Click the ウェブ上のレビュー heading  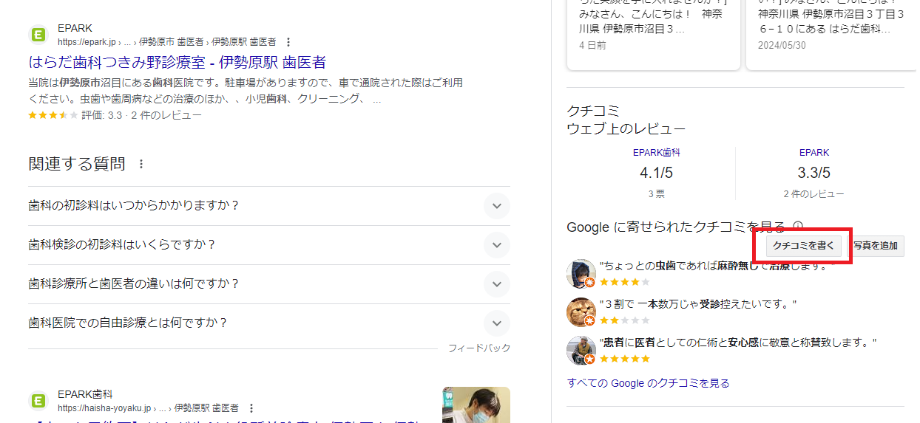coord(626,128)
